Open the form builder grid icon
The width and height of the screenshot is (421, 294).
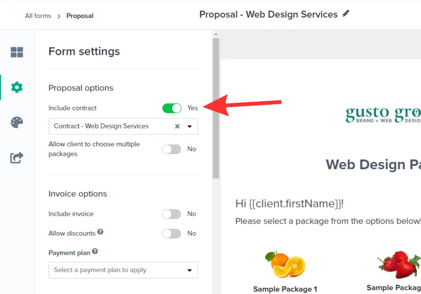[17, 52]
